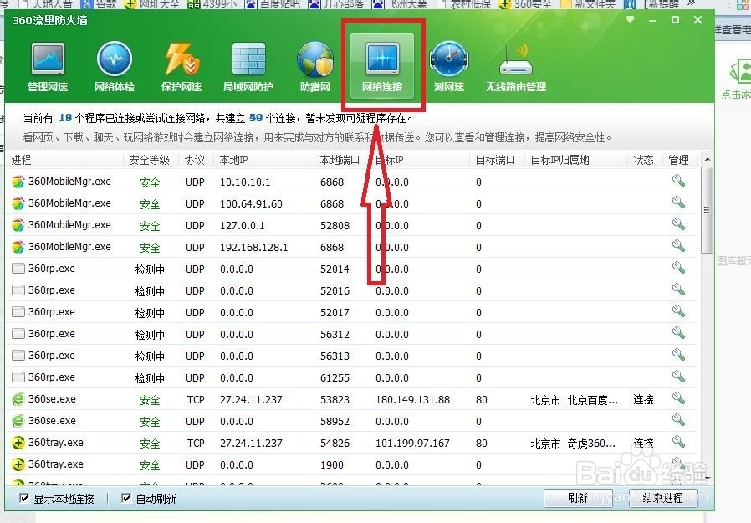Sort by 本地端口 column header

tap(340, 160)
